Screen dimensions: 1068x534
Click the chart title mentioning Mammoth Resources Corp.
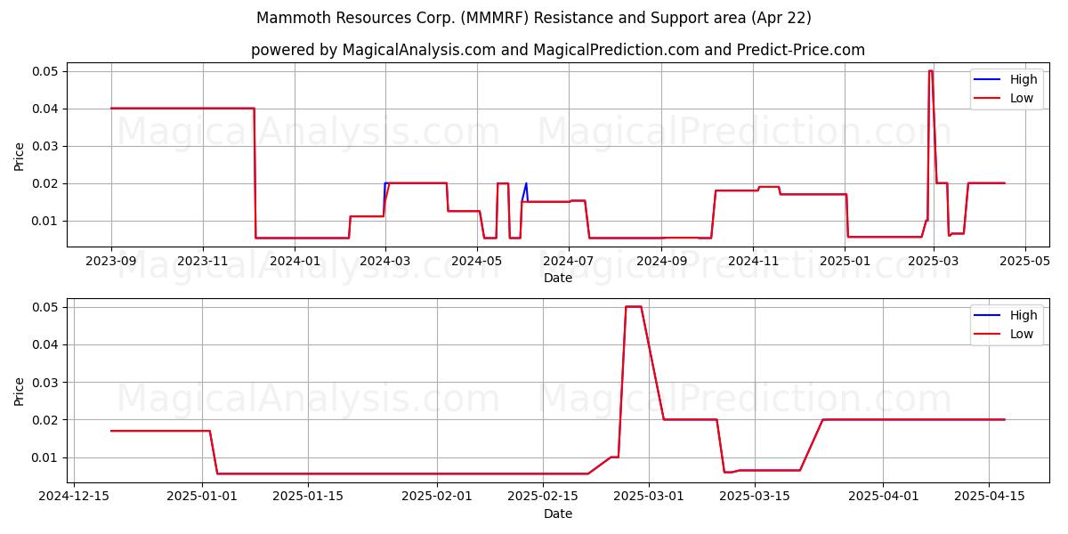point(534,18)
